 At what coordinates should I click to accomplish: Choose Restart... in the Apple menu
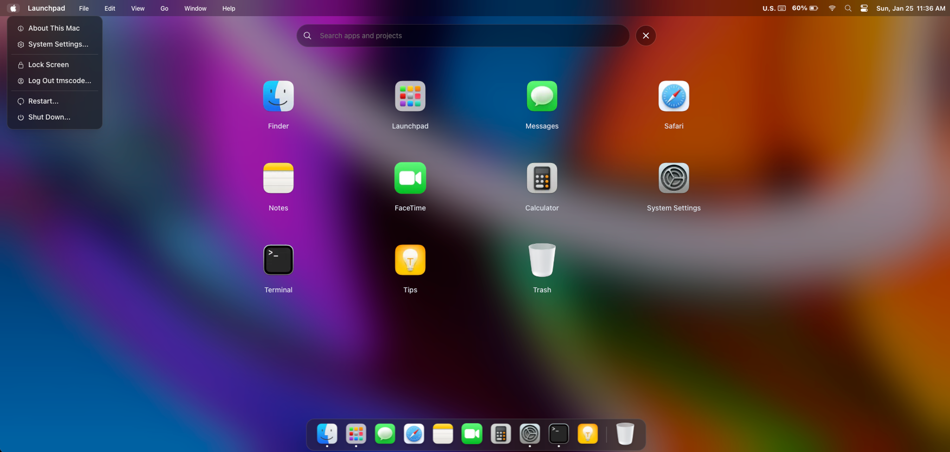(54, 101)
